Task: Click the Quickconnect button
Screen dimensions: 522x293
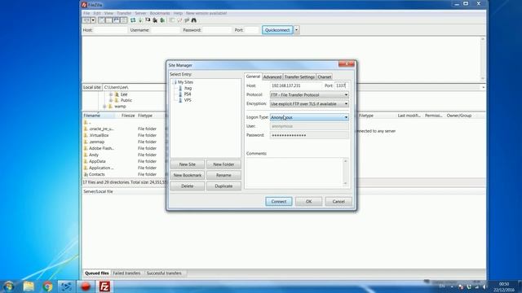Action: [277, 30]
